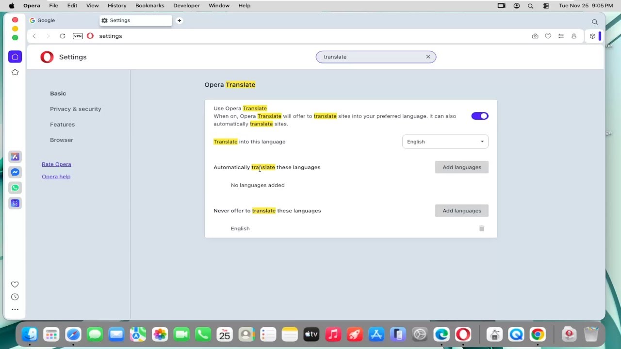Open the Developer menu
The image size is (621, 349).
coord(187,6)
